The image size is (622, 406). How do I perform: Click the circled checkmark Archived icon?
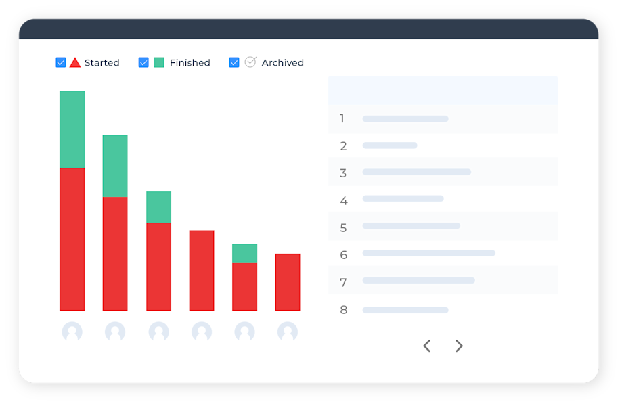tap(250, 62)
